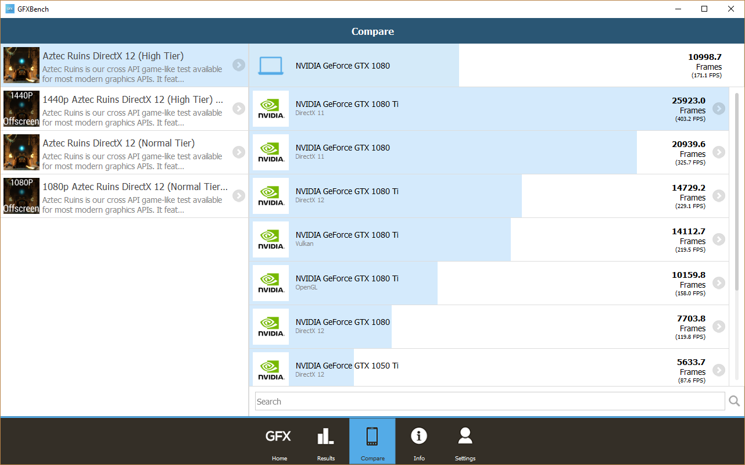The image size is (745, 465).
Task: Open the Info tab
Action: 419,441
